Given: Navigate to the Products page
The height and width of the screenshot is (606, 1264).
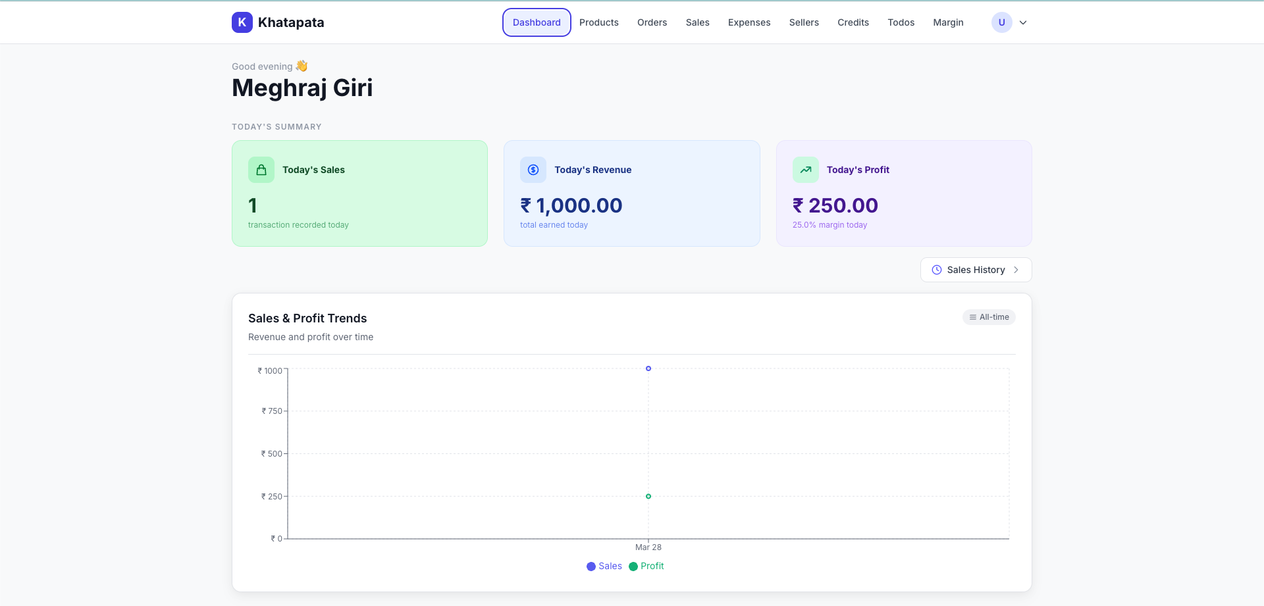Looking at the screenshot, I should click(598, 22).
